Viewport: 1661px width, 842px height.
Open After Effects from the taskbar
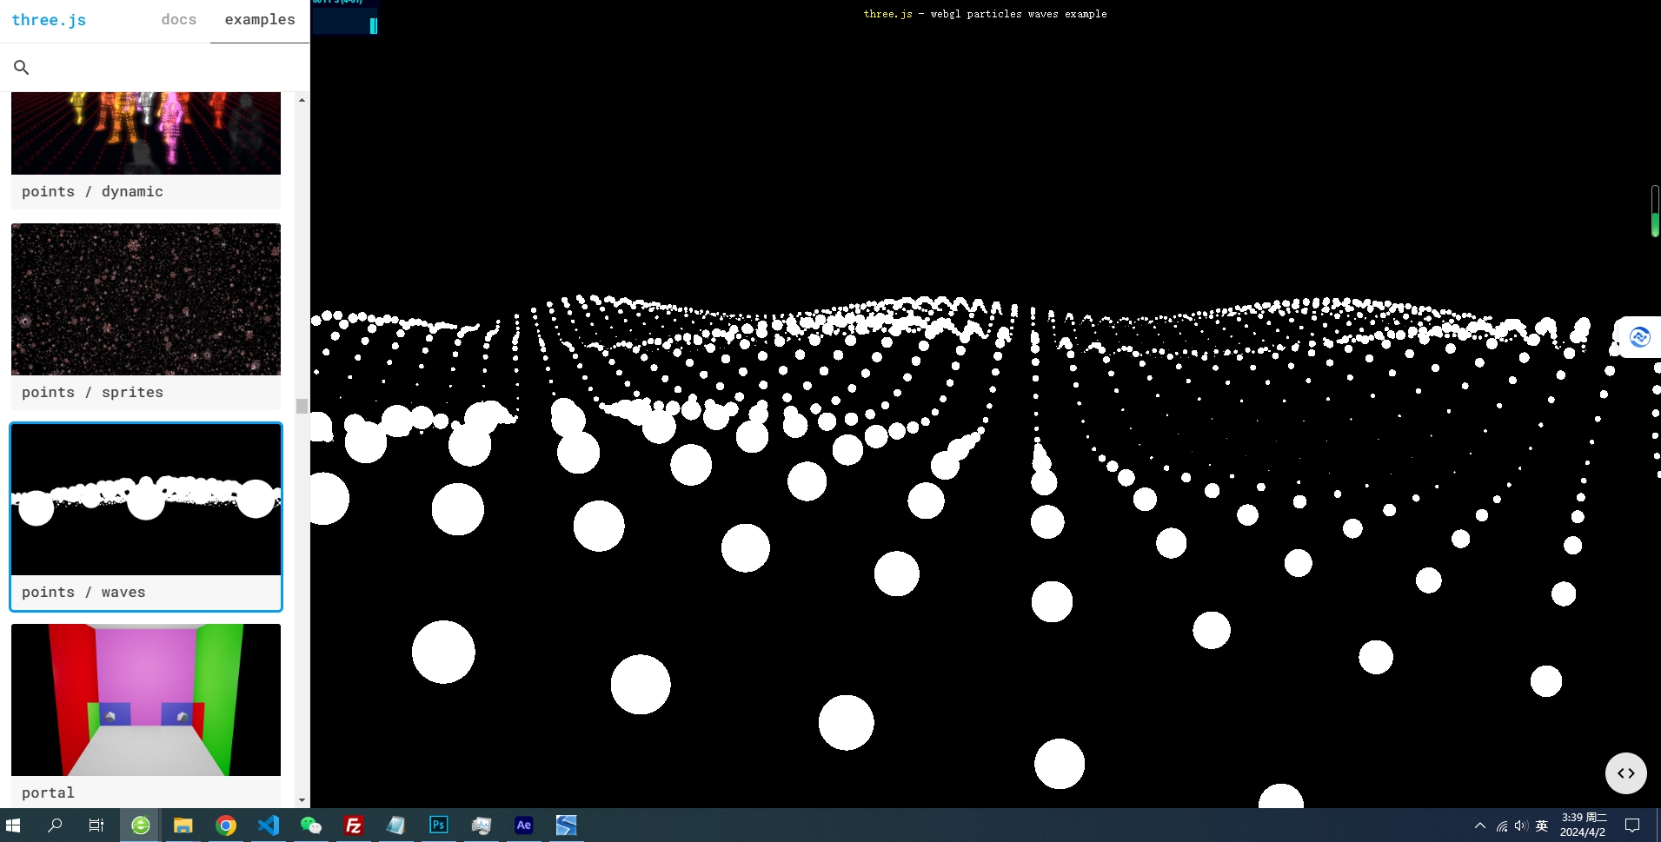pos(523,825)
